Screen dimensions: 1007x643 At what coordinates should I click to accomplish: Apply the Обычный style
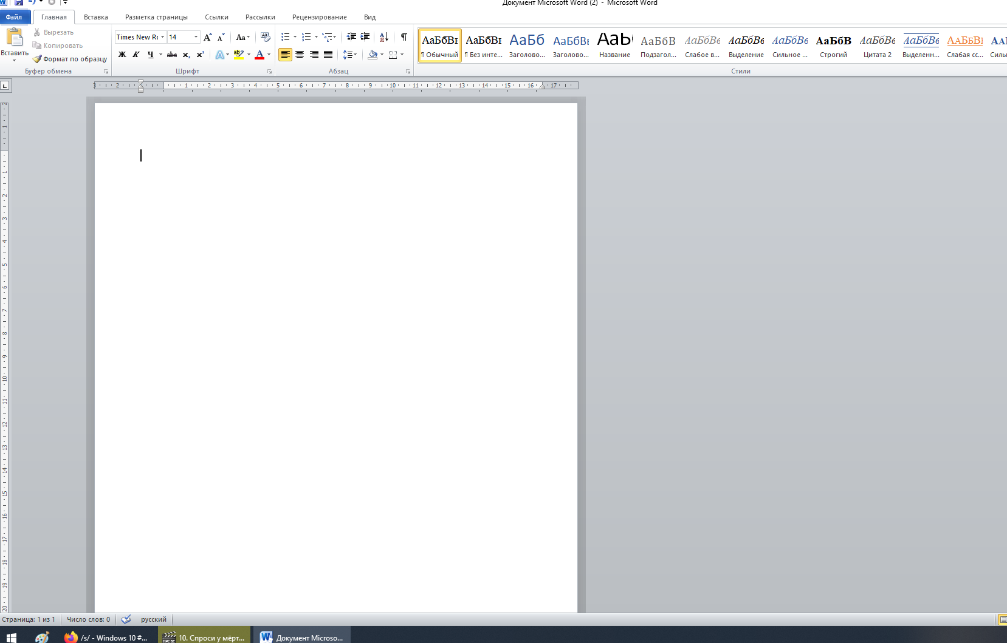440,46
